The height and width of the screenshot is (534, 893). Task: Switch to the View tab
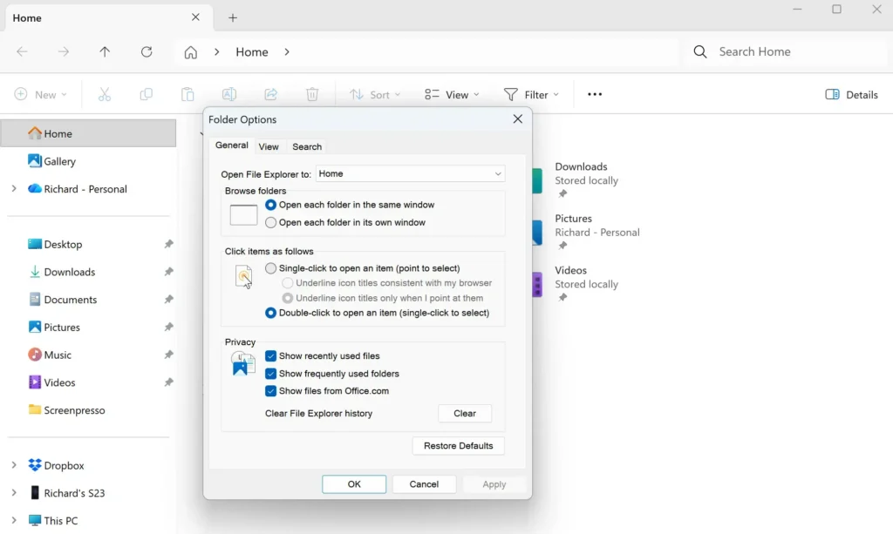(x=269, y=146)
